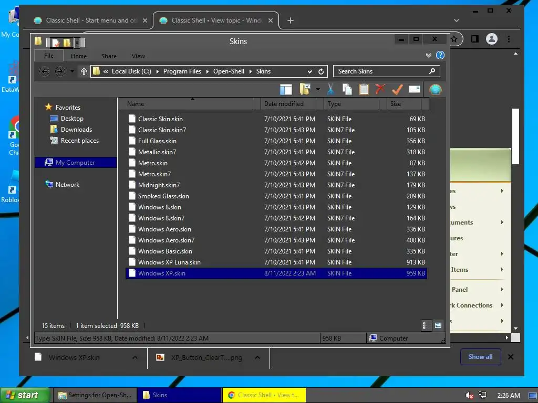
Task: Sort by Date modified column
Action: pos(288,104)
